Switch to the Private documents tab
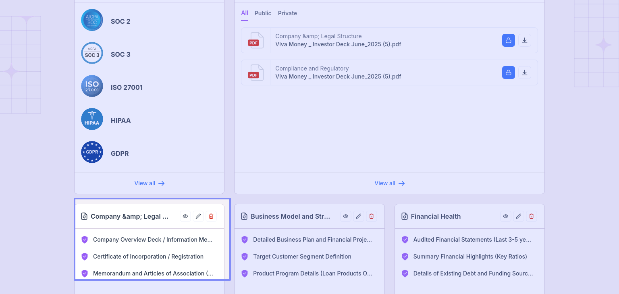 tap(287, 13)
